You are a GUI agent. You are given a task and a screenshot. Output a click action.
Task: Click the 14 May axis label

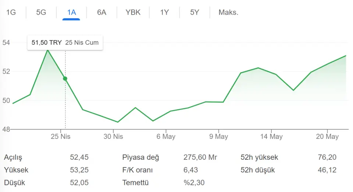click(x=271, y=136)
